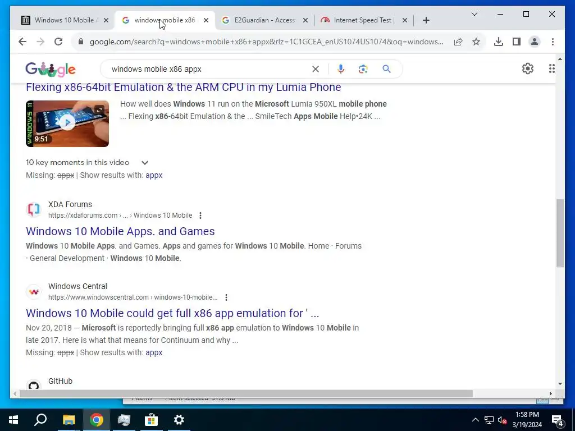Image resolution: width=575 pixels, height=431 pixels.
Task: Play the Lumia 950XL video thumbnail
Action: [67, 123]
